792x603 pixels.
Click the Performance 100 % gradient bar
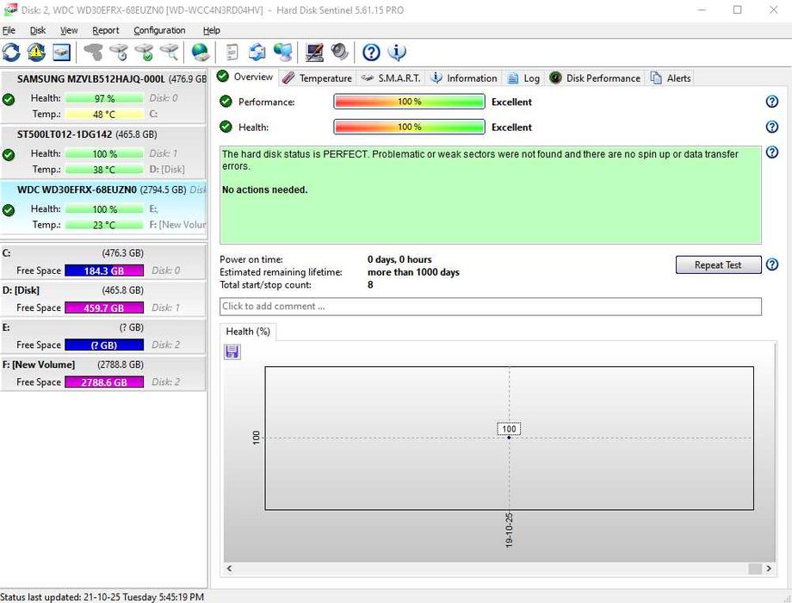[409, 102]
